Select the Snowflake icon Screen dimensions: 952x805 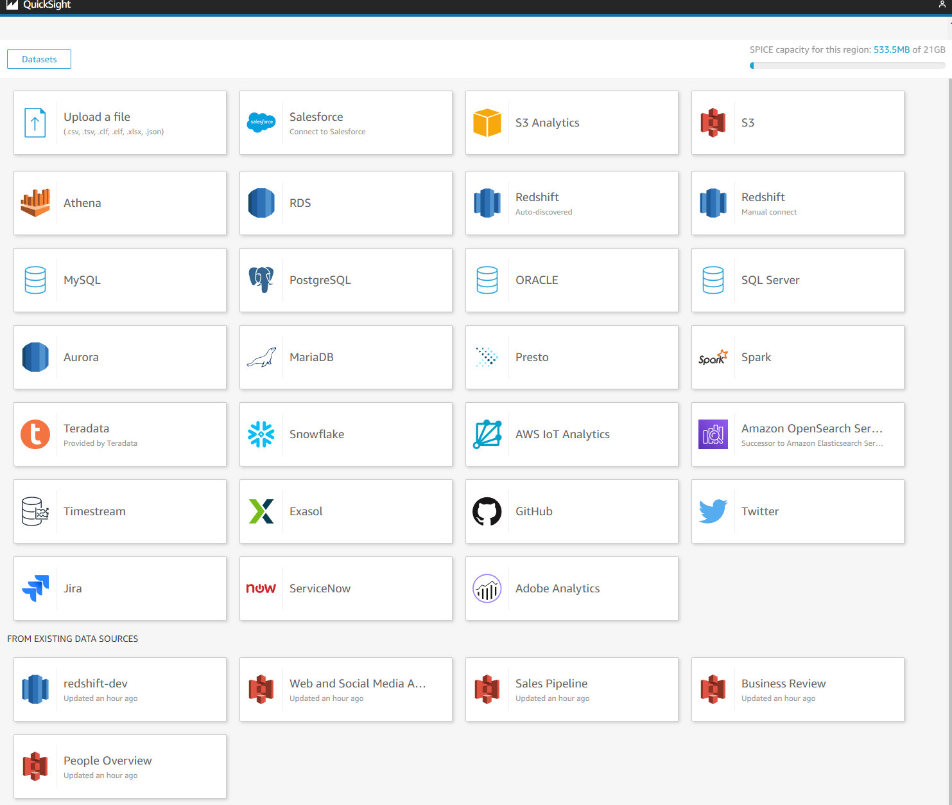click(x=261, y=434)
